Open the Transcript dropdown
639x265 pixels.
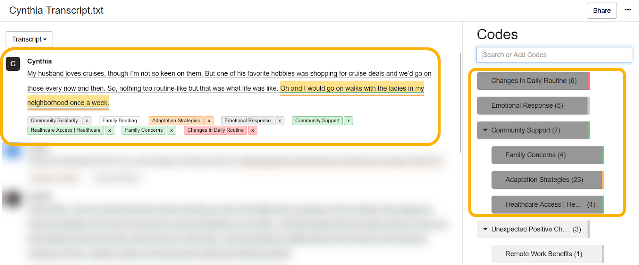[29, 39]
